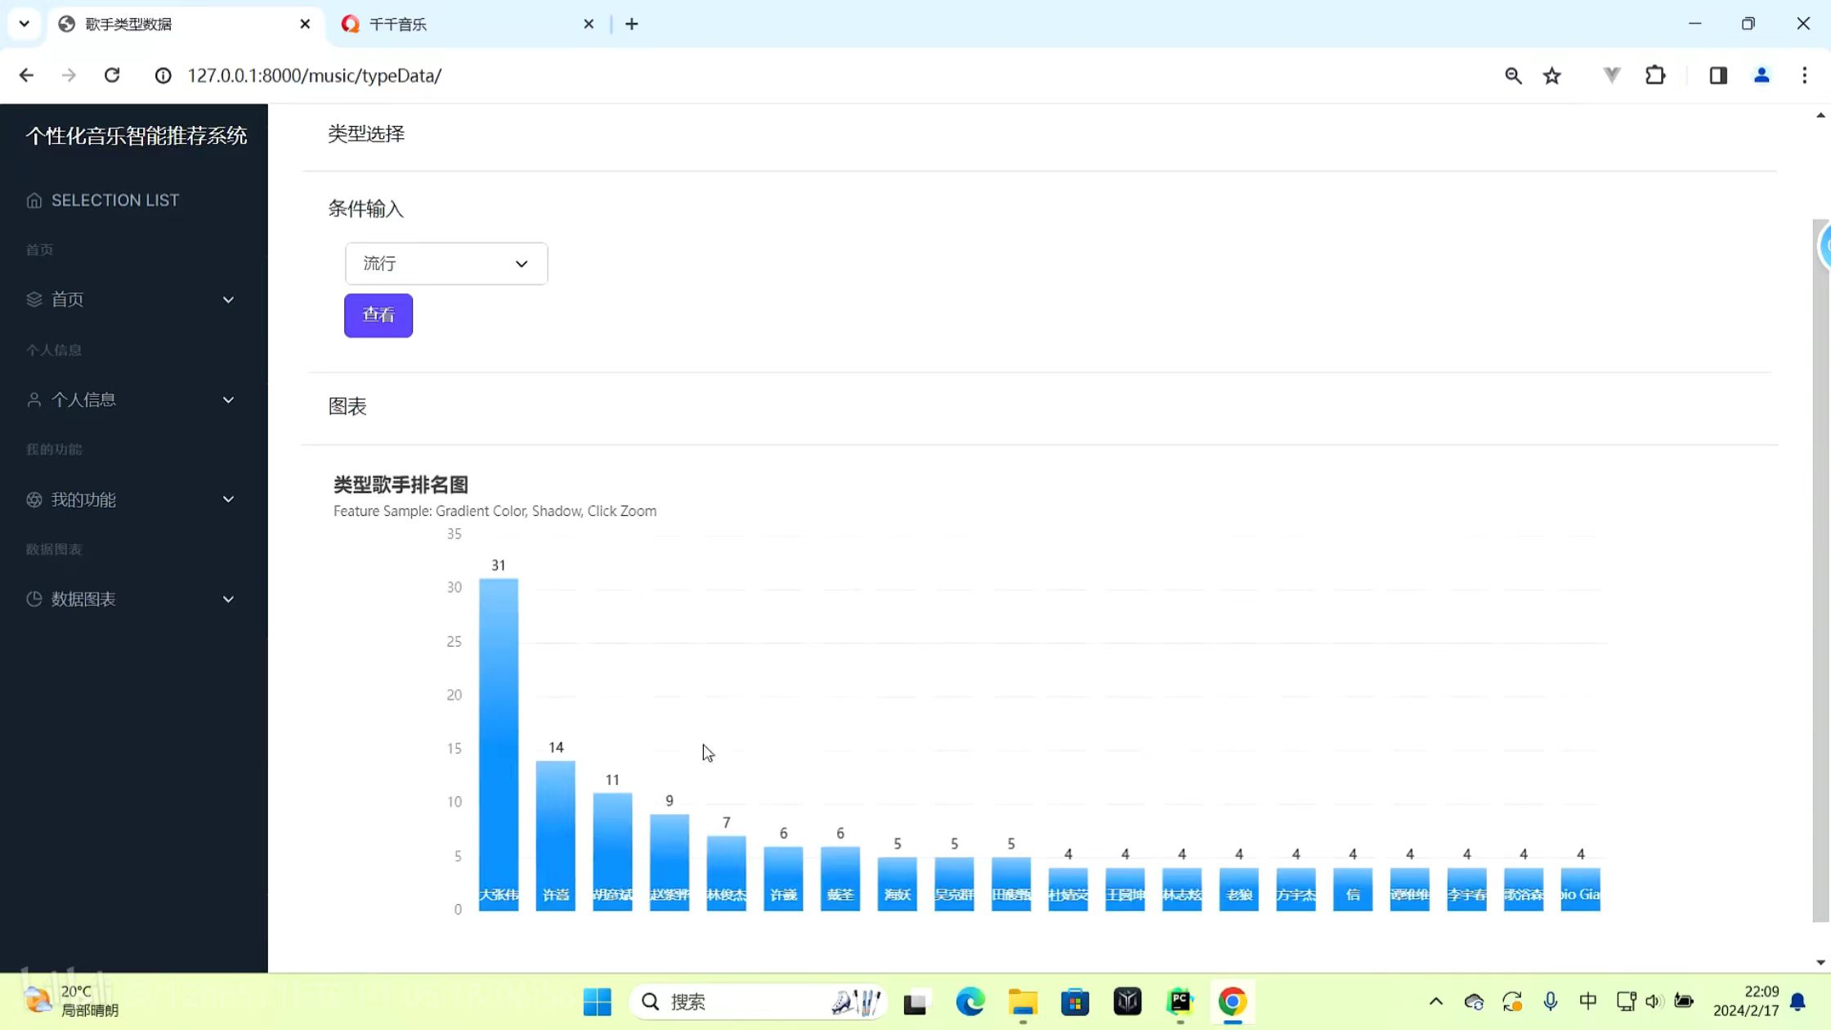Open PyCharm from taskbar

click(1180, 1001)
